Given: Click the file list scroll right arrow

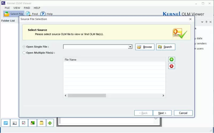Looking at the screenshot, I should coord(163,95).
